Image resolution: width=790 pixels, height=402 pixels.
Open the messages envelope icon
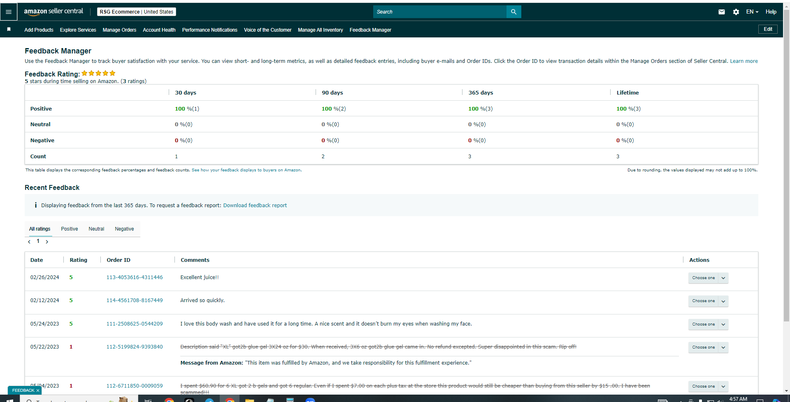(722, 12)
